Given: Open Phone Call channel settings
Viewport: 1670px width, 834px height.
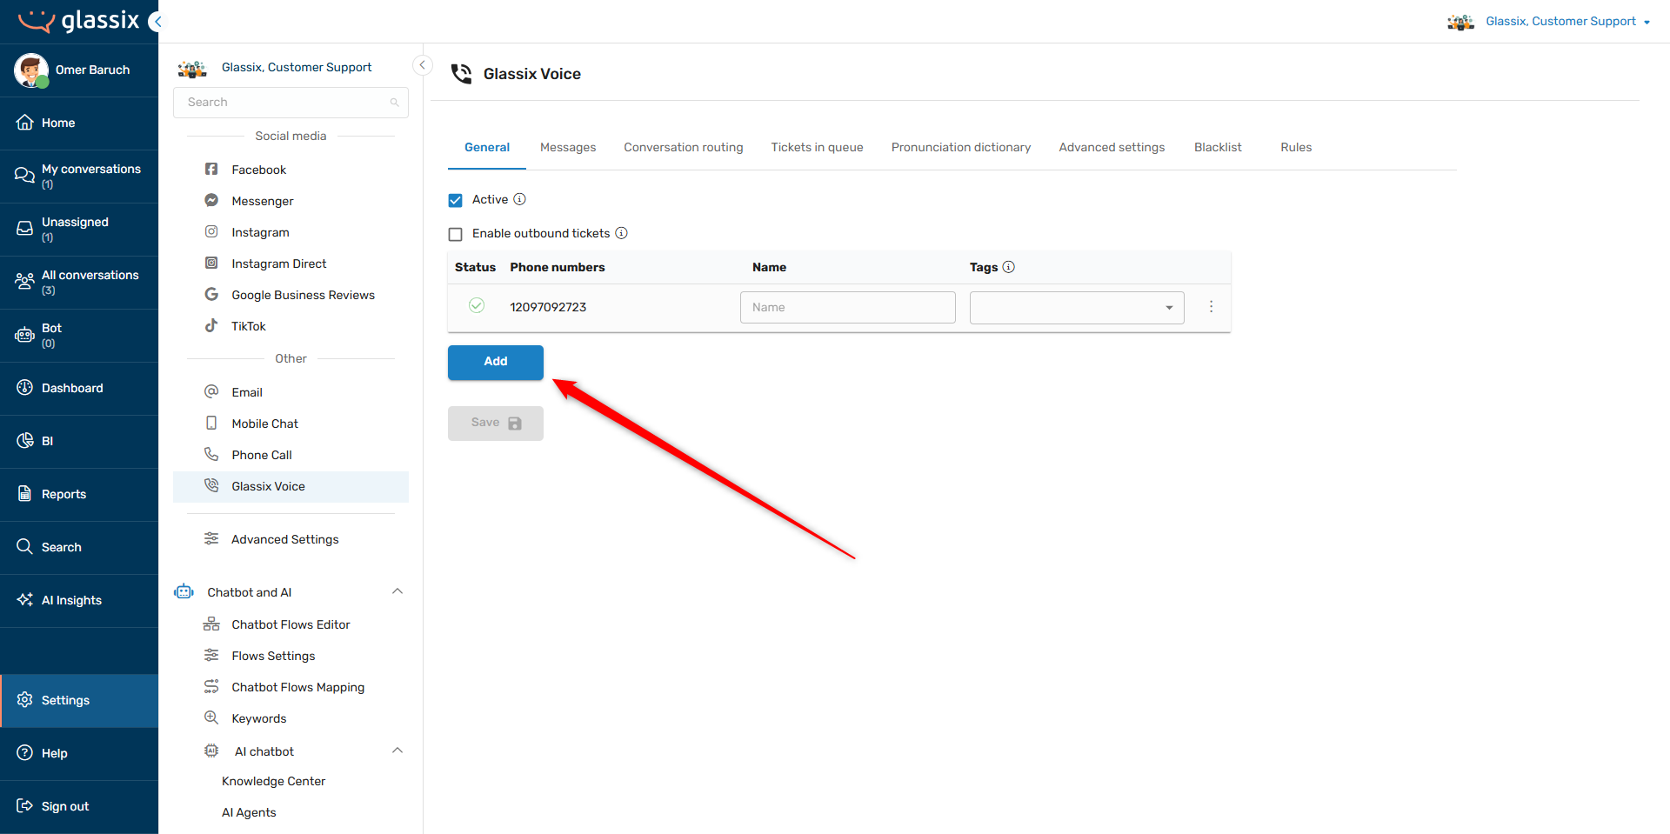Looking at the screenshot, I should [291, 455].
